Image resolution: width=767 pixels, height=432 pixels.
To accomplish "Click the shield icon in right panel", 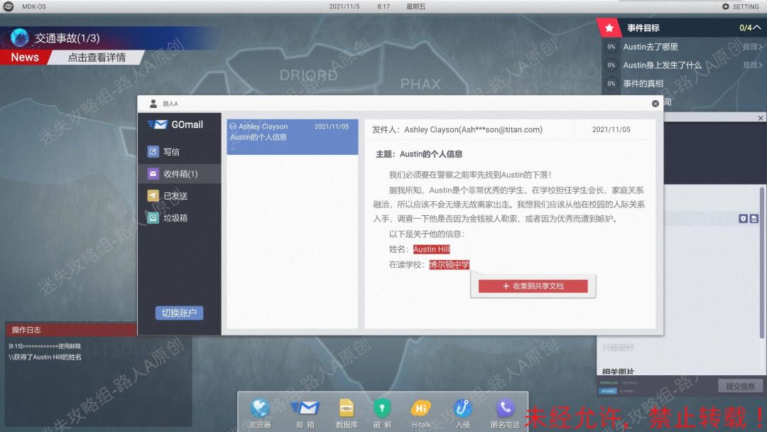I will [x=743, y=219].
